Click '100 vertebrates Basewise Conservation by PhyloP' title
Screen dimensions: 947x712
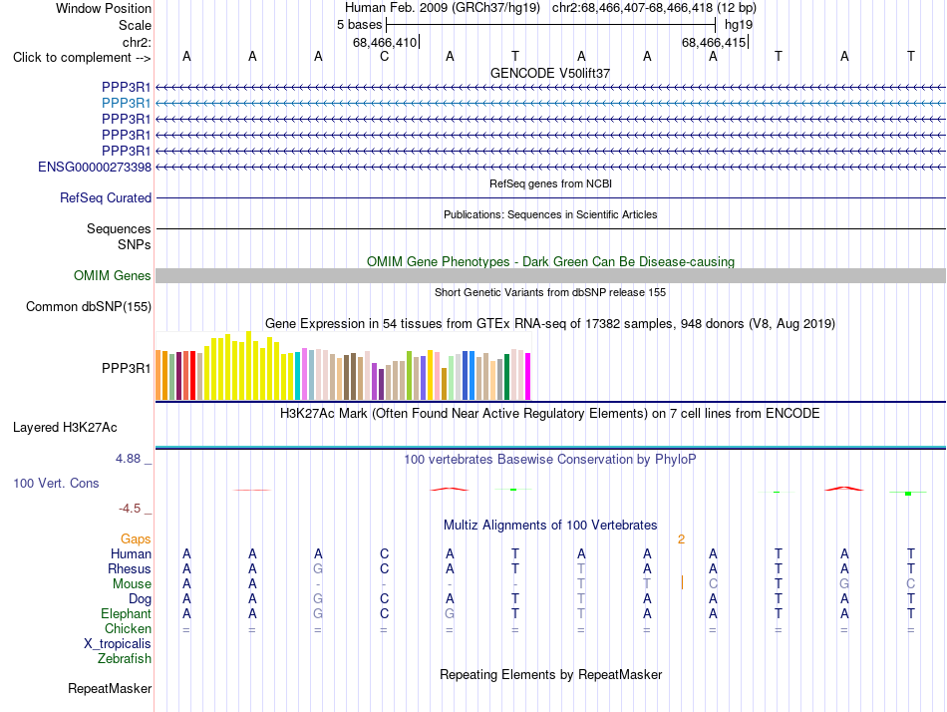click(x=550, y=460)
